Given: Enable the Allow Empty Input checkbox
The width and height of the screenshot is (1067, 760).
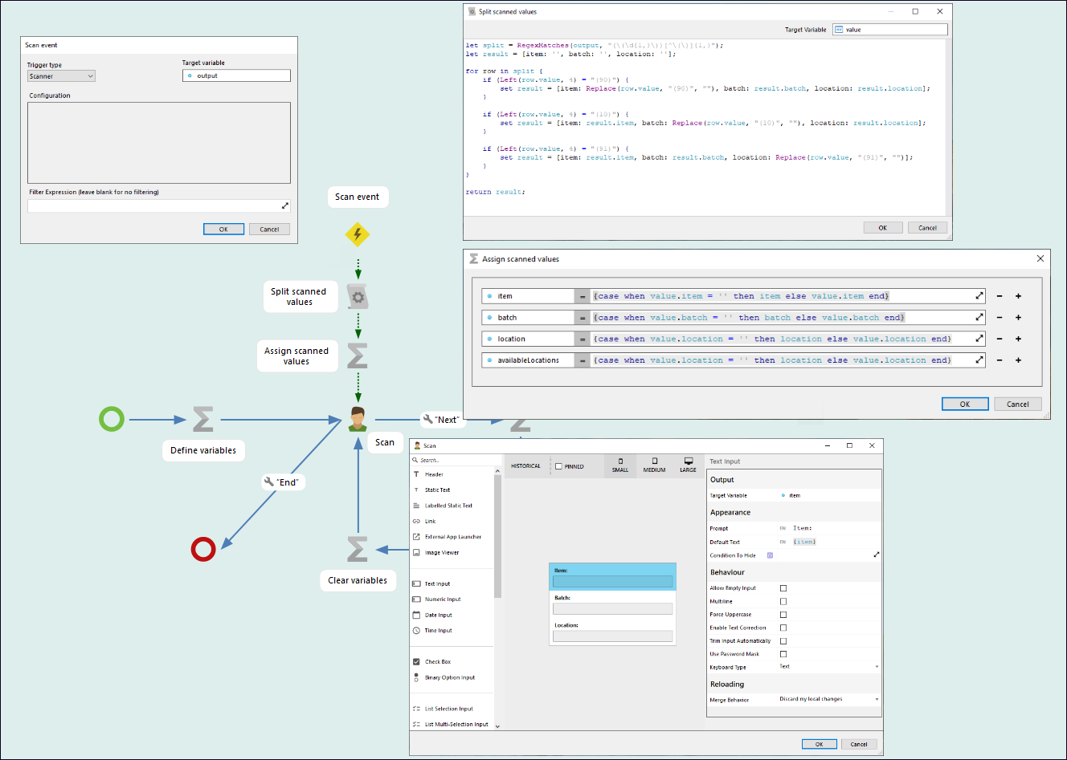Looking at the screenshot, I should (783, 588).
